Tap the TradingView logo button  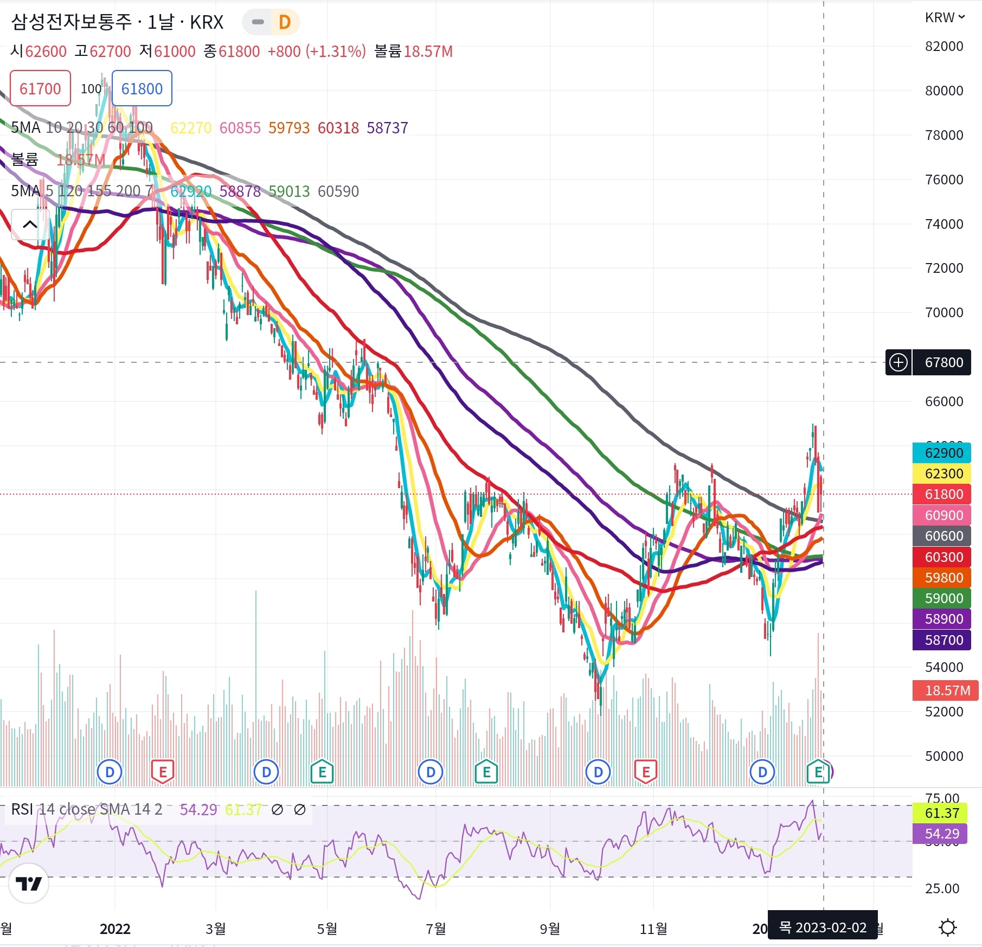point(29,884)
